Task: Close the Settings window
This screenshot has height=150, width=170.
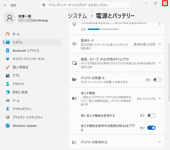Action: point(165,3)
